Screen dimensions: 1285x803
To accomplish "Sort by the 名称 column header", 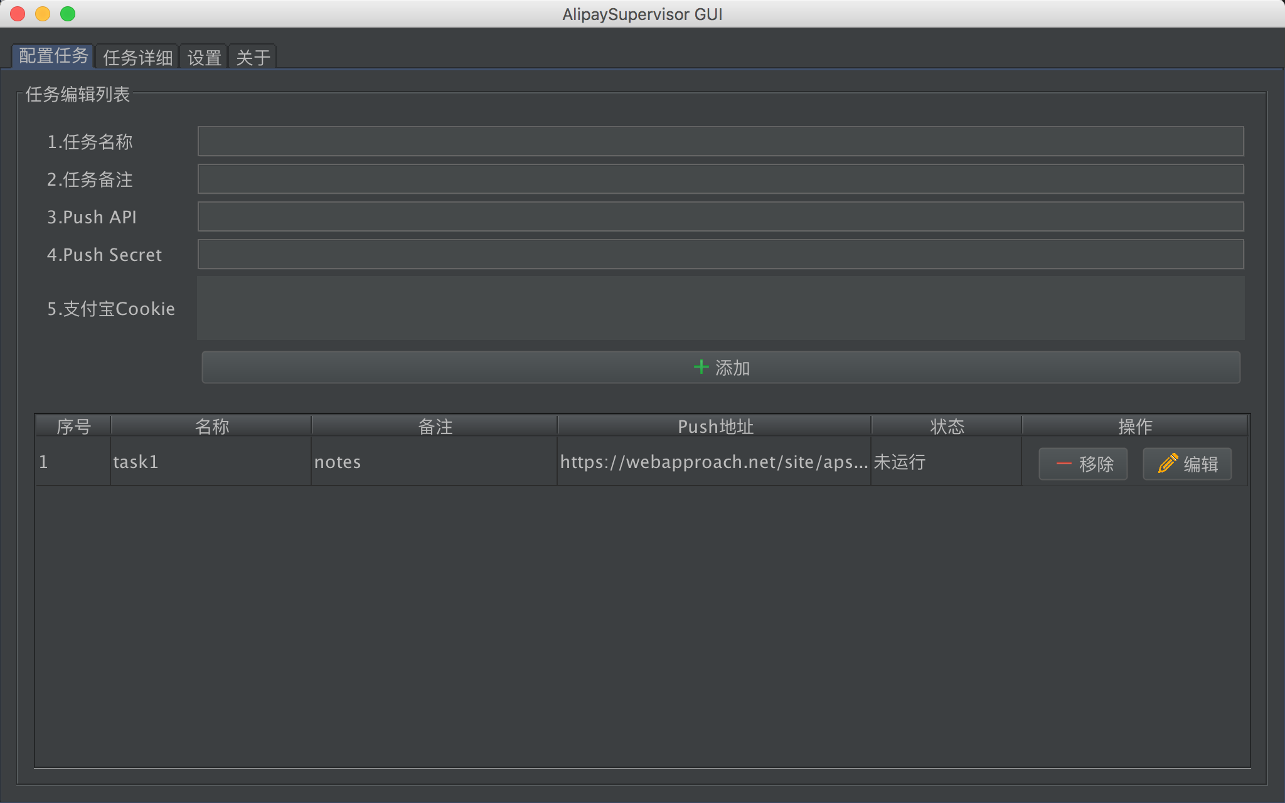I will (211, 427).
